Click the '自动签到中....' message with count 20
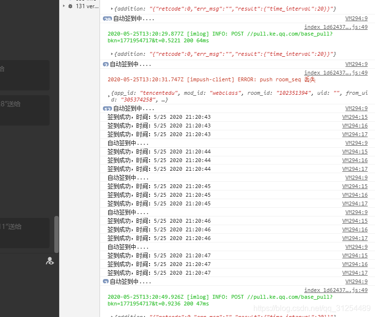The height and width of the screenshot is (317, 375). pos(134,19)
